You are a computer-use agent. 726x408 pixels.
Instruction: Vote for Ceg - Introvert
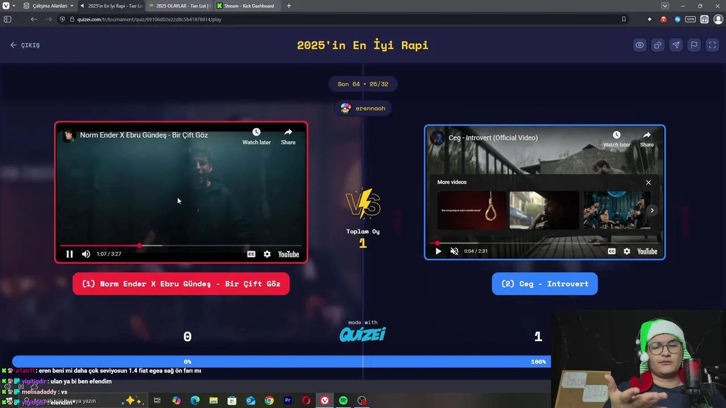544,284
